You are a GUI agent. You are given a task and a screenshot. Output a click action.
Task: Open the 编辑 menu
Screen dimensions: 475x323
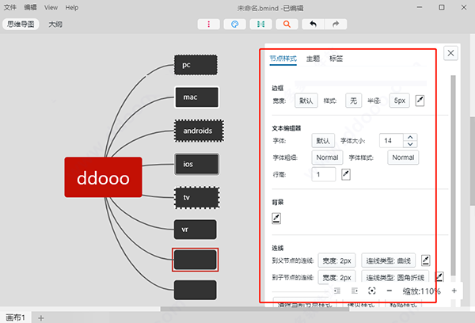click(30, 8)
